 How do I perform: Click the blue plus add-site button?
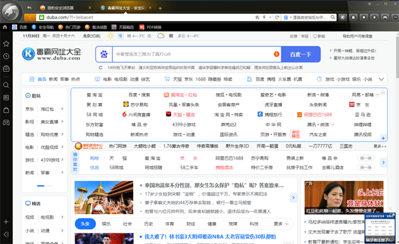coord(383,138)
